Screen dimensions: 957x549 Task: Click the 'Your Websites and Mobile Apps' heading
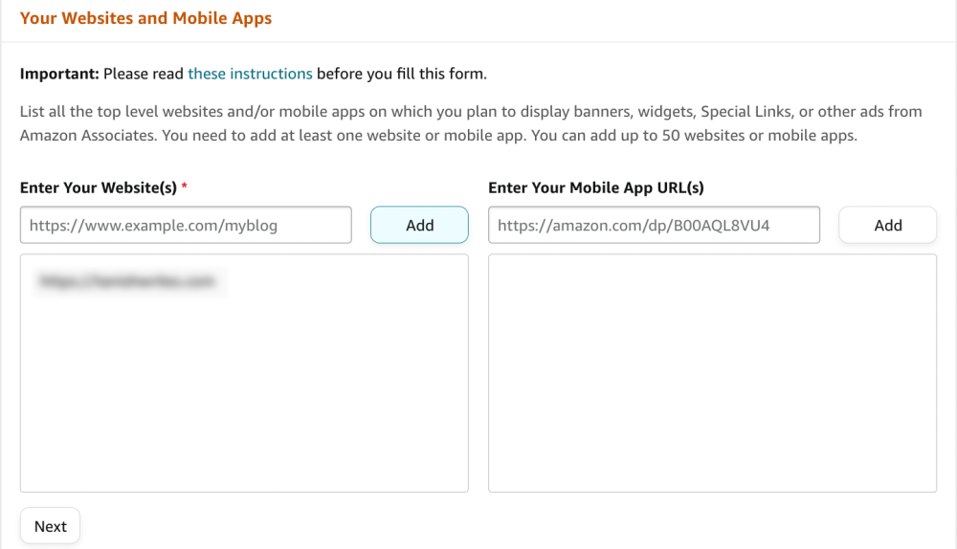(145, 18)
